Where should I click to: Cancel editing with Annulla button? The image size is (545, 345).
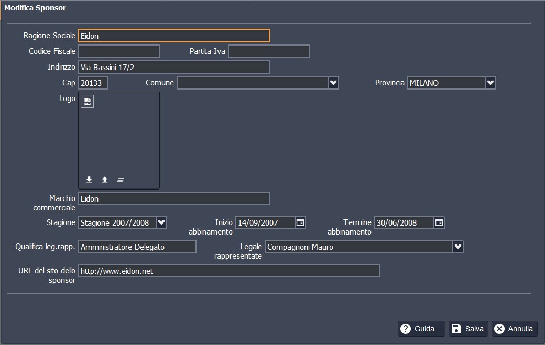pos(514,329)
